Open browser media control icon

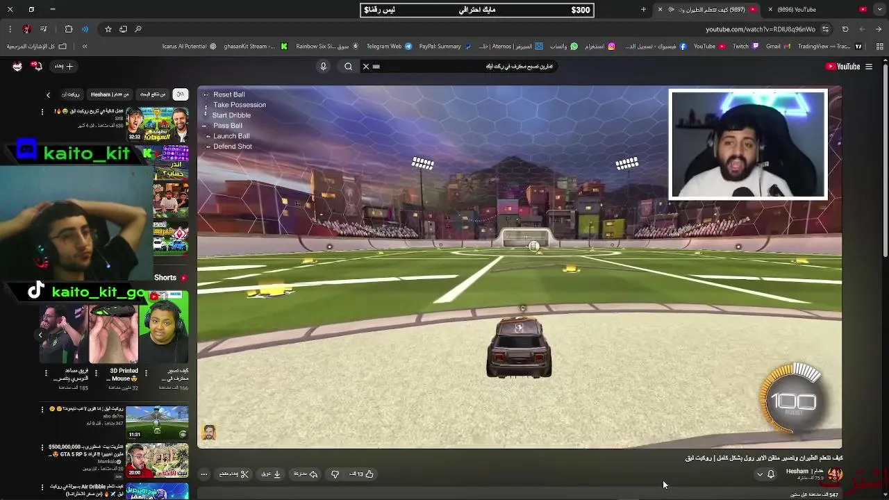(x=44, y=29)
